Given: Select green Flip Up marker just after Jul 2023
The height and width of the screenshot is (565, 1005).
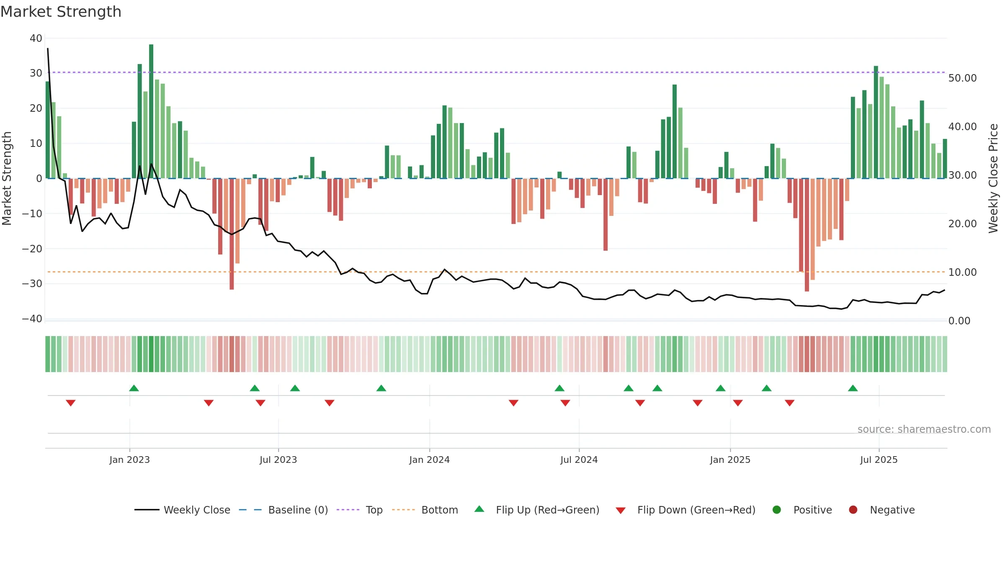Looking at the screenshot, I should pos(295,388).
